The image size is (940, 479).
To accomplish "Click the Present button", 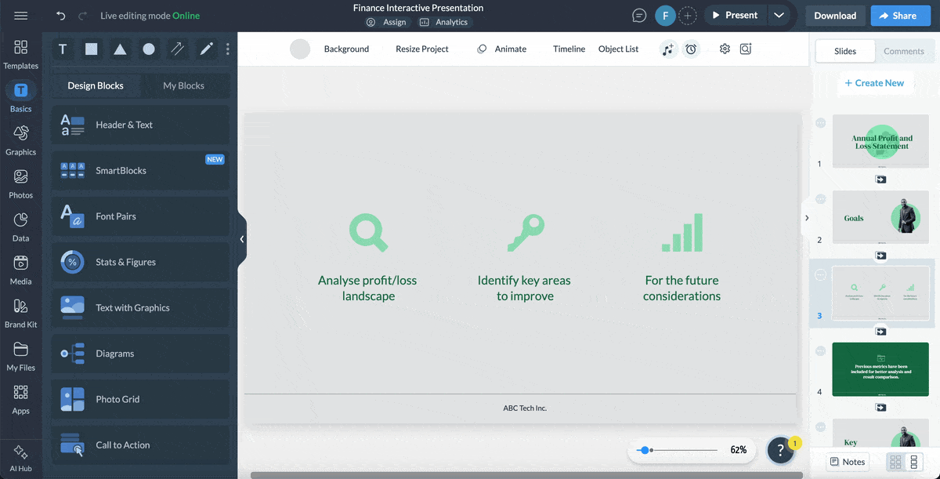I will [734, 16].
